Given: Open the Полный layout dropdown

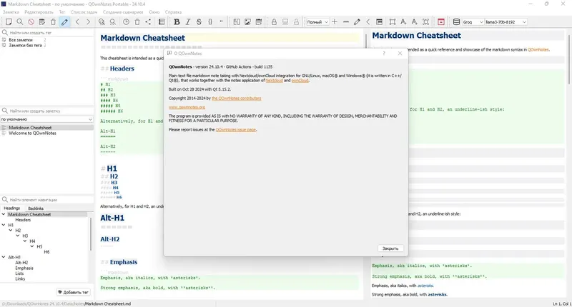Looking at the screenshot, I should [317, 22].
